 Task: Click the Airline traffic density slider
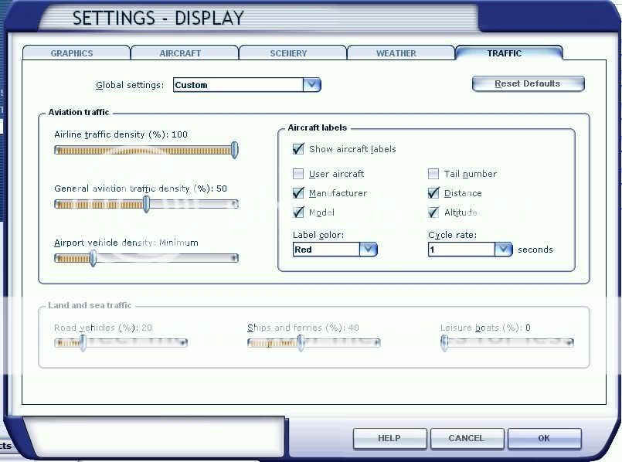click(x=235, y=151)
